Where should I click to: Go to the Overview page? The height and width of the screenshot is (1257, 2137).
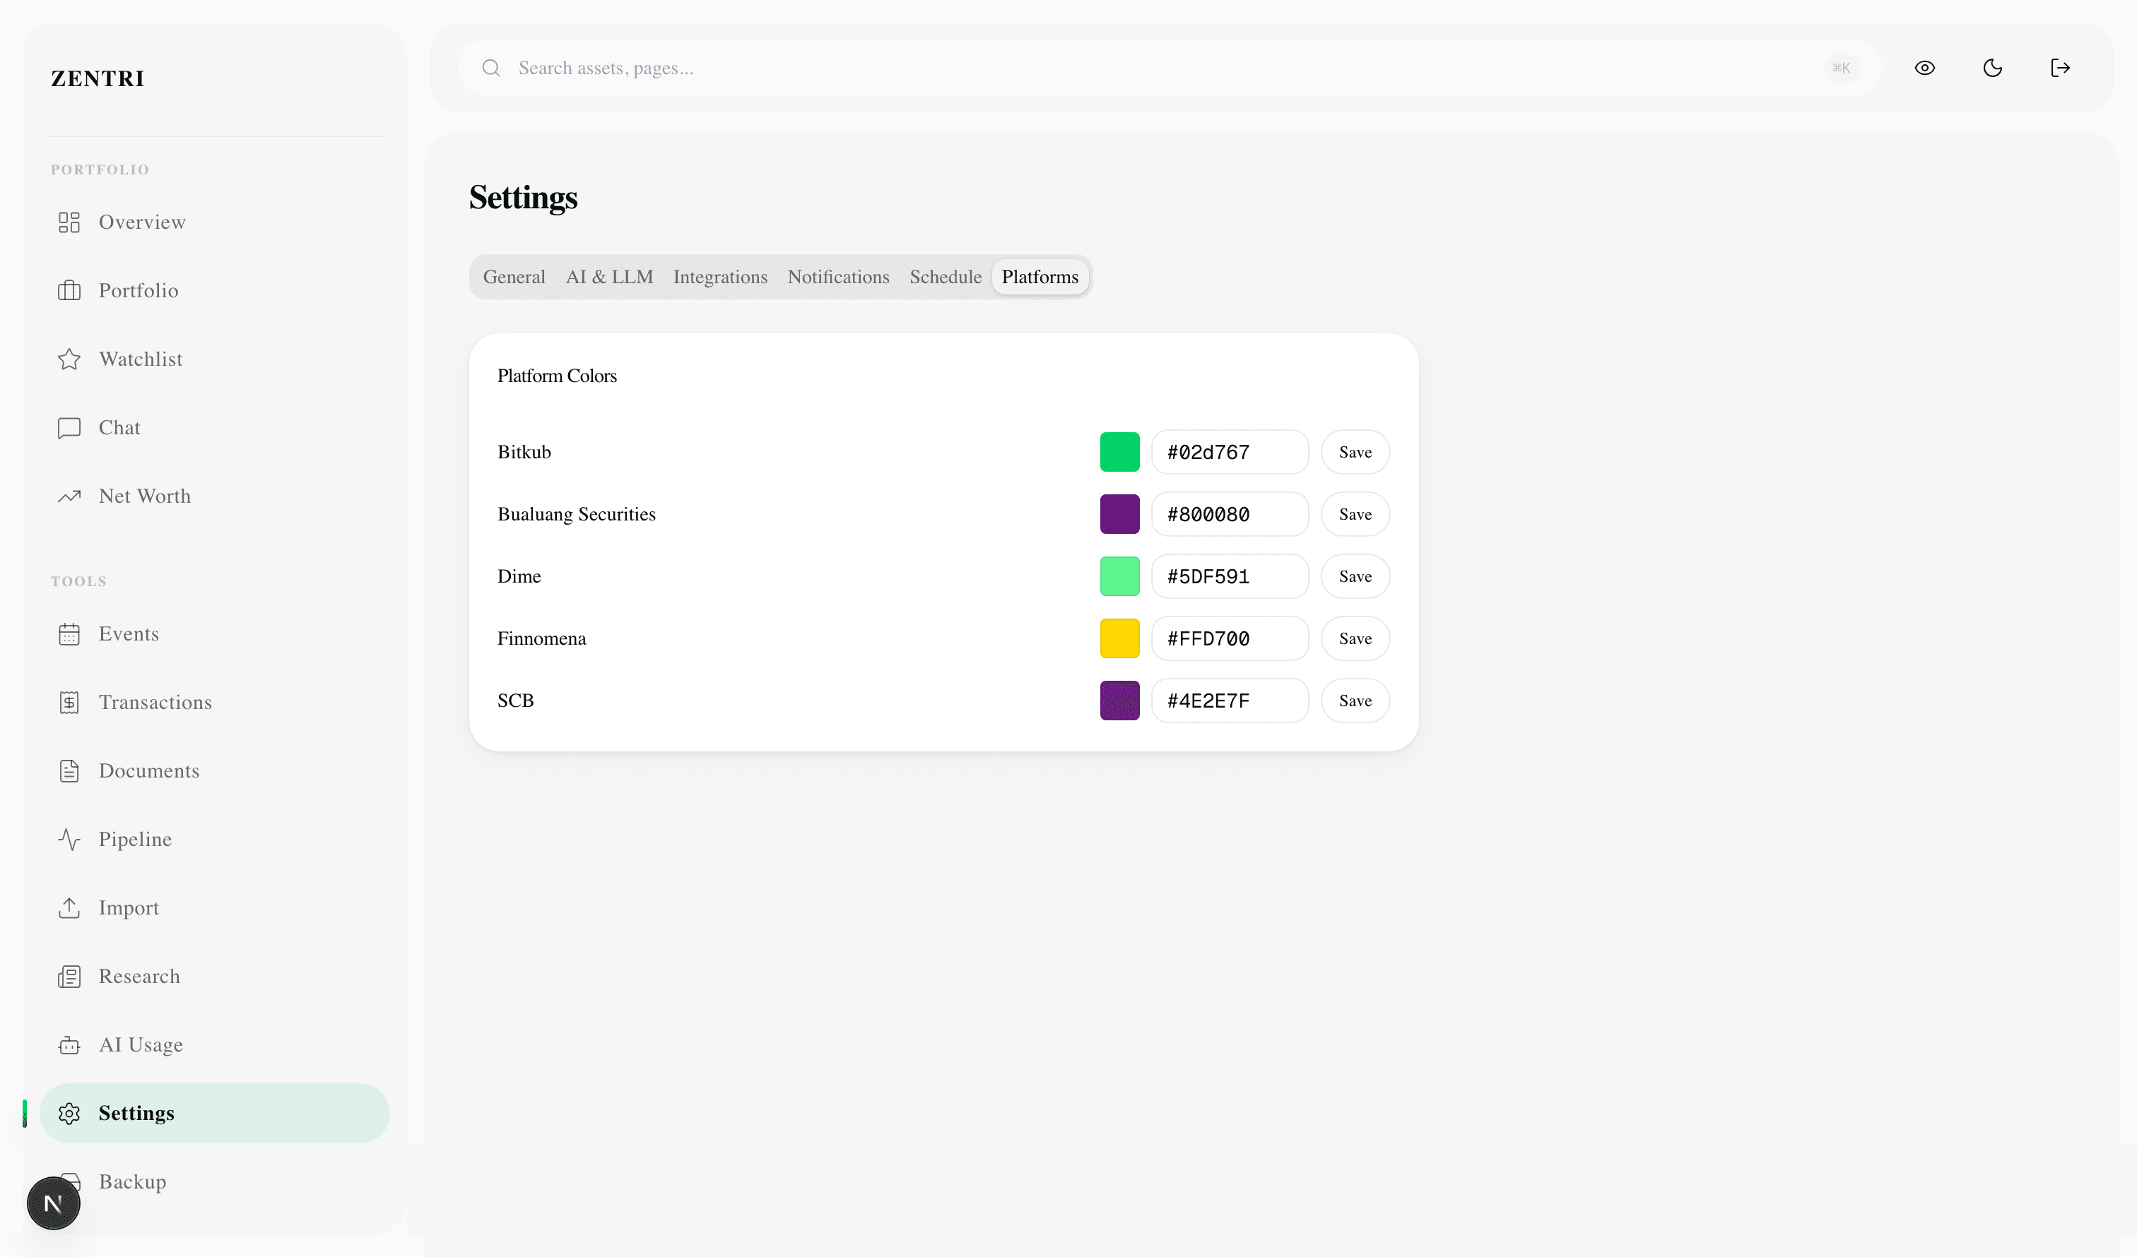click(213, 222)
